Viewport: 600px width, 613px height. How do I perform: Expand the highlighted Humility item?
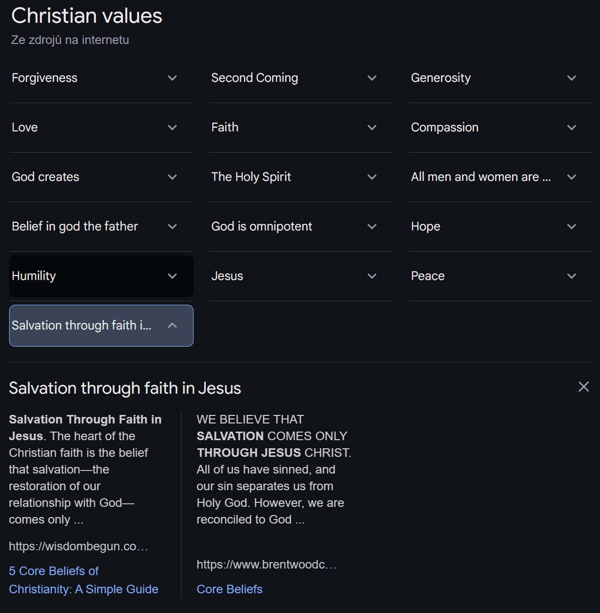tap(101, 276)
